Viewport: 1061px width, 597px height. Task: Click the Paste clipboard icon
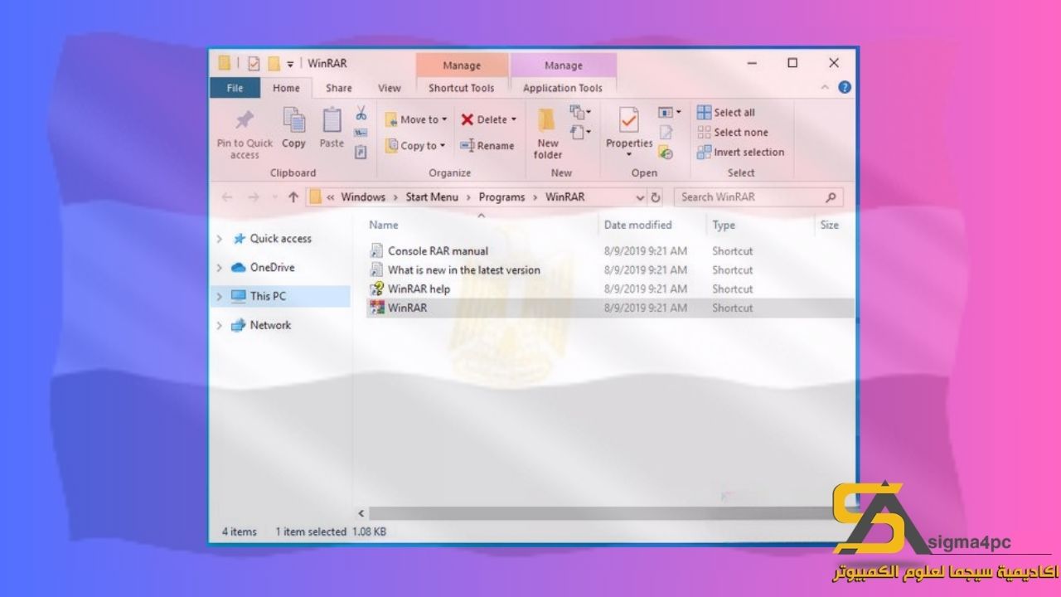click(x=332, y=120)
